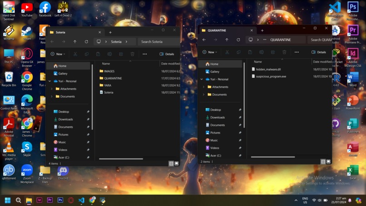366x206 pixels.
Task: Select suspicious_program.exe in QUARANTINE window
Action: pyautogui.click(x=269, y=76)
